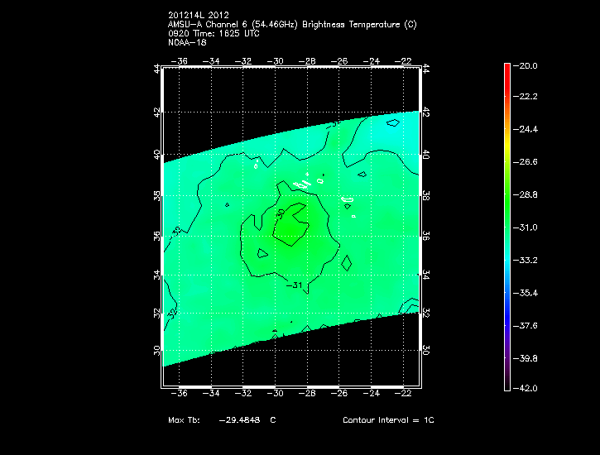This screenshot has width=600, height=455.
Task: Click the small closed contour in the cyan area
Action: point(394,123)
